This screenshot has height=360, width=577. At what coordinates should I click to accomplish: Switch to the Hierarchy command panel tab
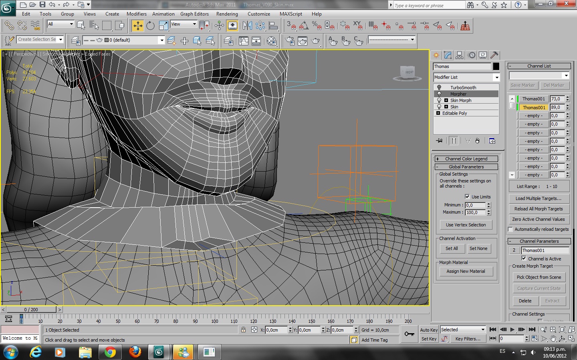[460, 55]
